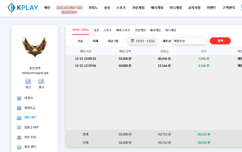This screenshot has height=152, width=242.
Task: Select the 지난 7일 radio button
Action: [103, 41]
